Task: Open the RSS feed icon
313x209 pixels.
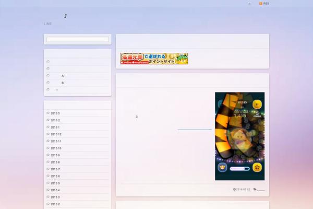Action: [261, 4]
